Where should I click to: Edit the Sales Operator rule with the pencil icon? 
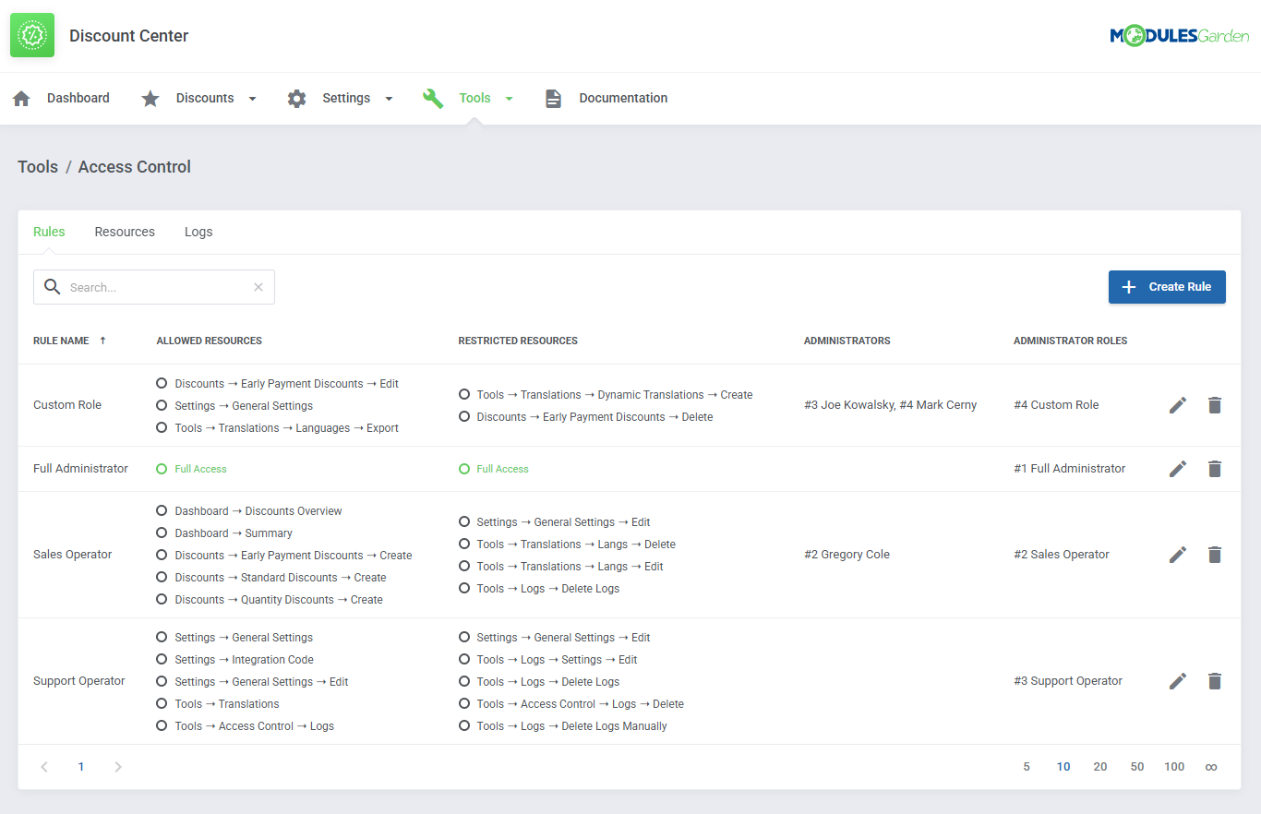coord(1178,554)
